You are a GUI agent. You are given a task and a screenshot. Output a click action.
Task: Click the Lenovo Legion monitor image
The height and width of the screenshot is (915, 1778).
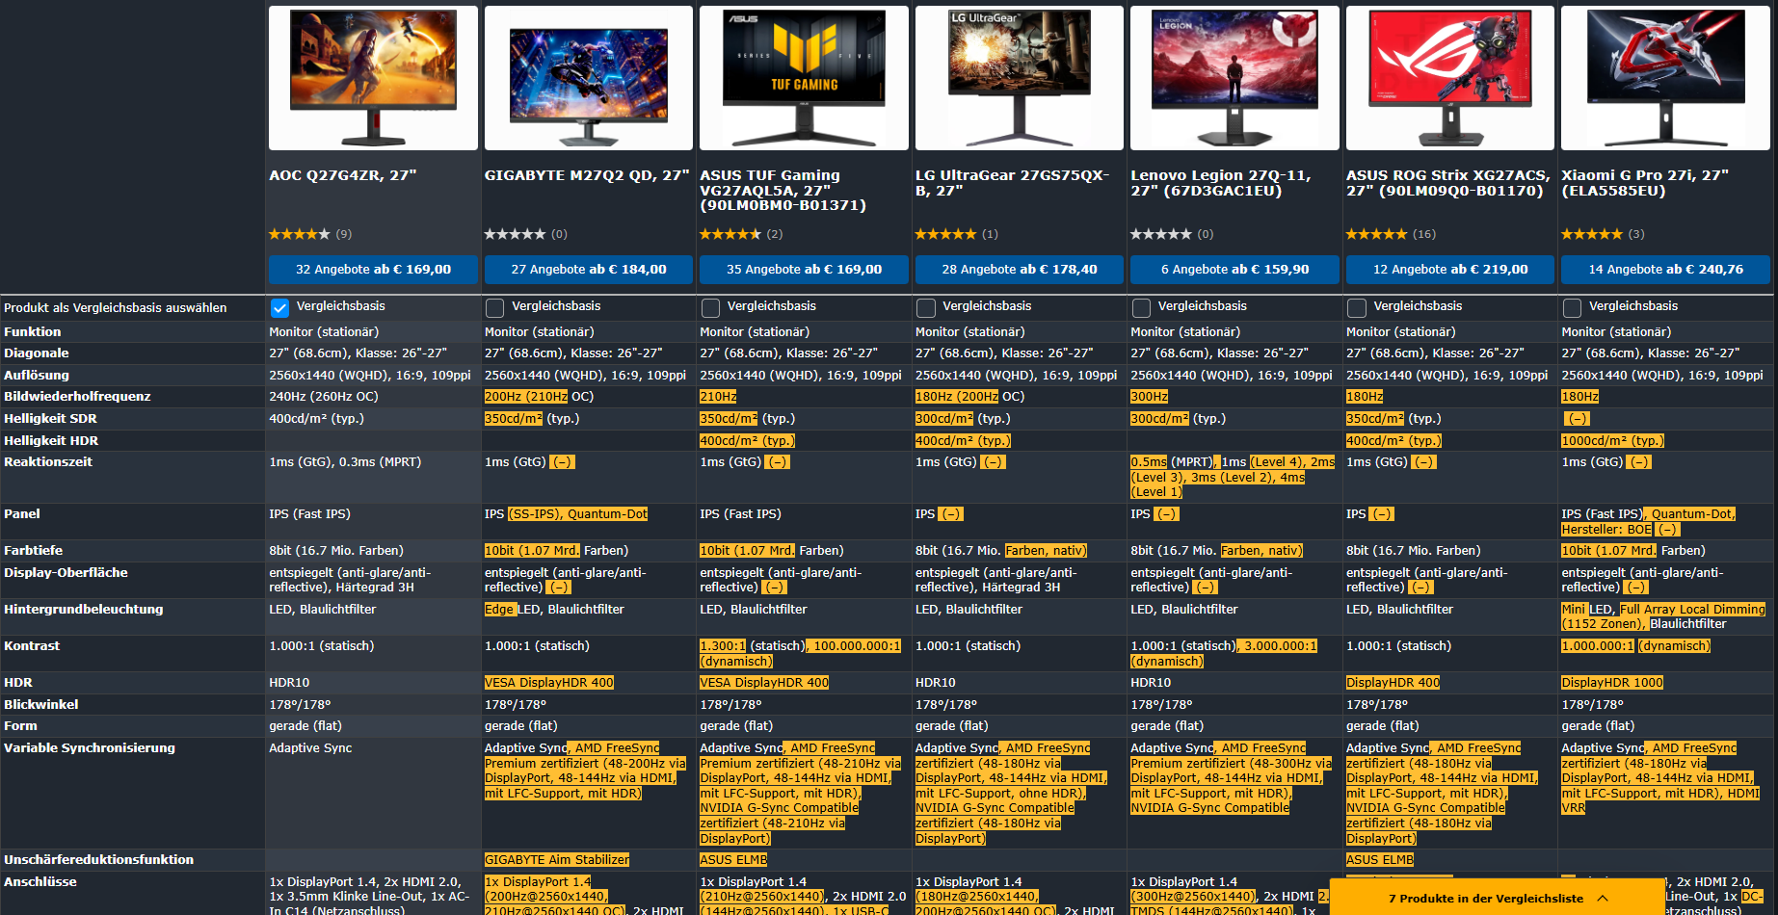click(x=1234, y=78)
